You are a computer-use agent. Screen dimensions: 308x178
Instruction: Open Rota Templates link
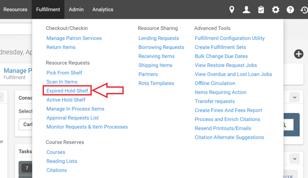(156, 83)
